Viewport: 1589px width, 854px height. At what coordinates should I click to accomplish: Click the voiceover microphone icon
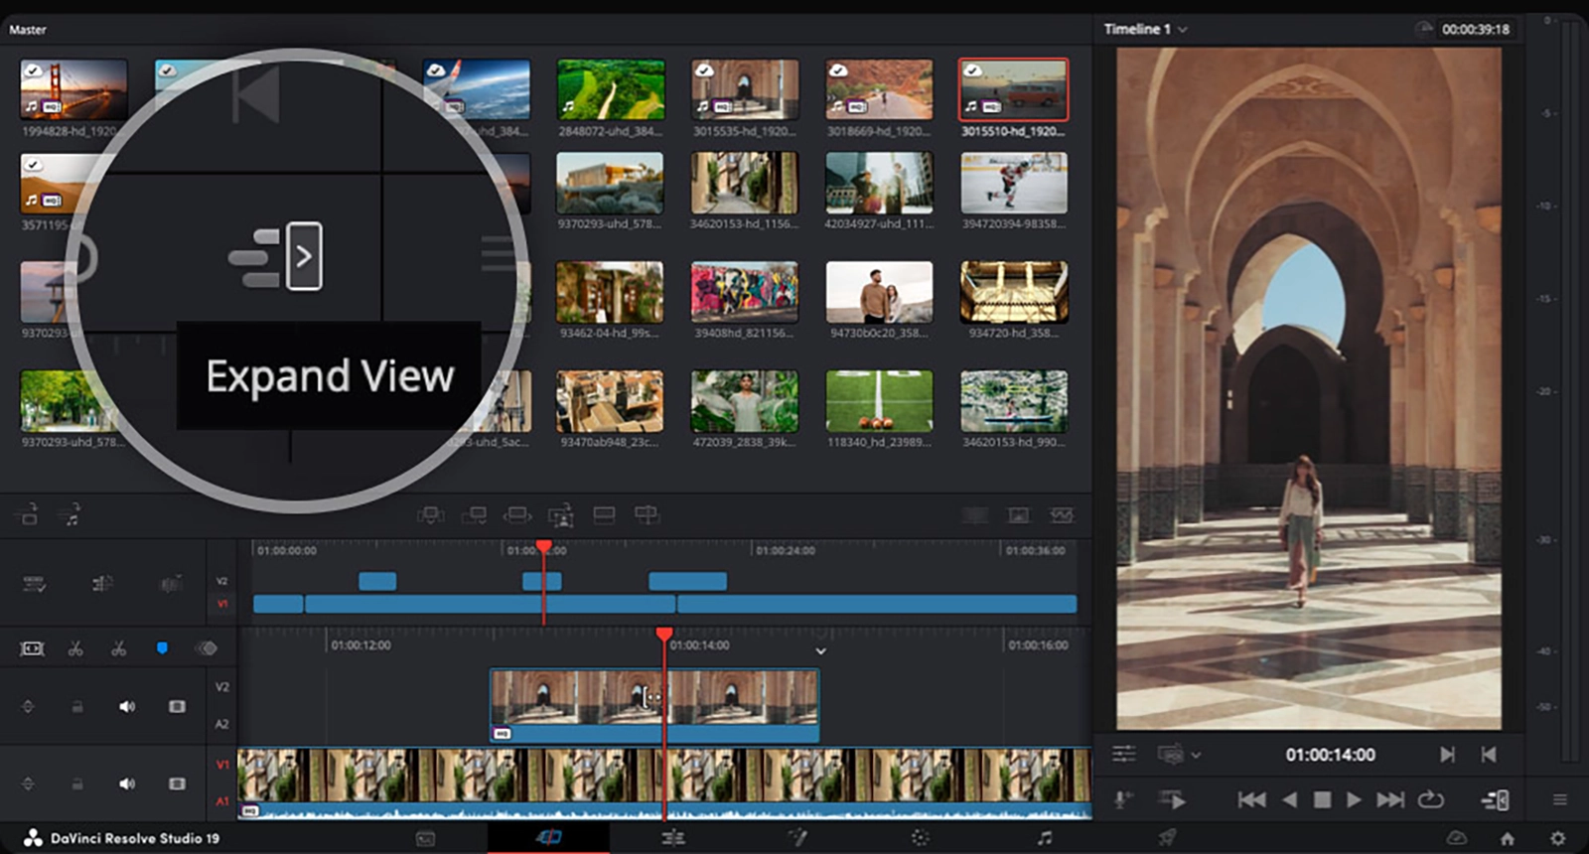pos(1123,799)
